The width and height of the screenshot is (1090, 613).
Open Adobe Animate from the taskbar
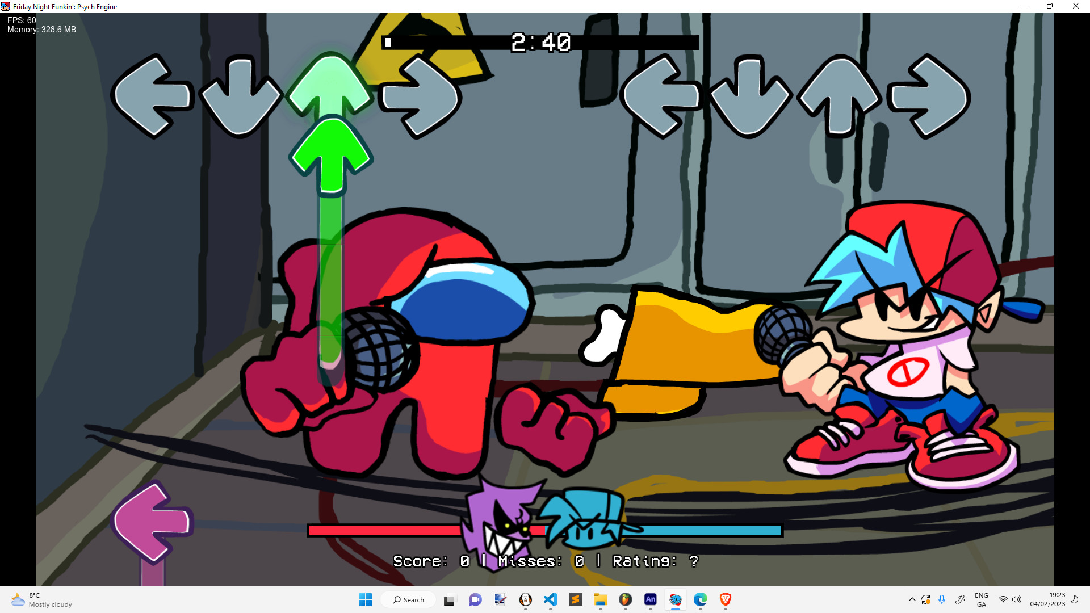651,600
